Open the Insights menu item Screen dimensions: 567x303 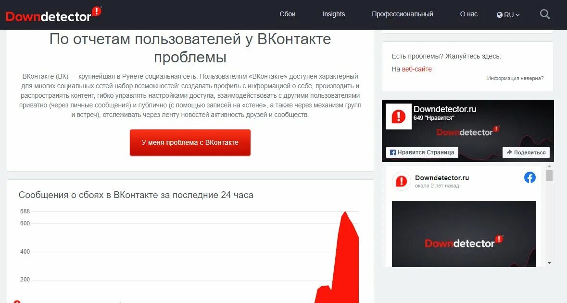point(333,14)
